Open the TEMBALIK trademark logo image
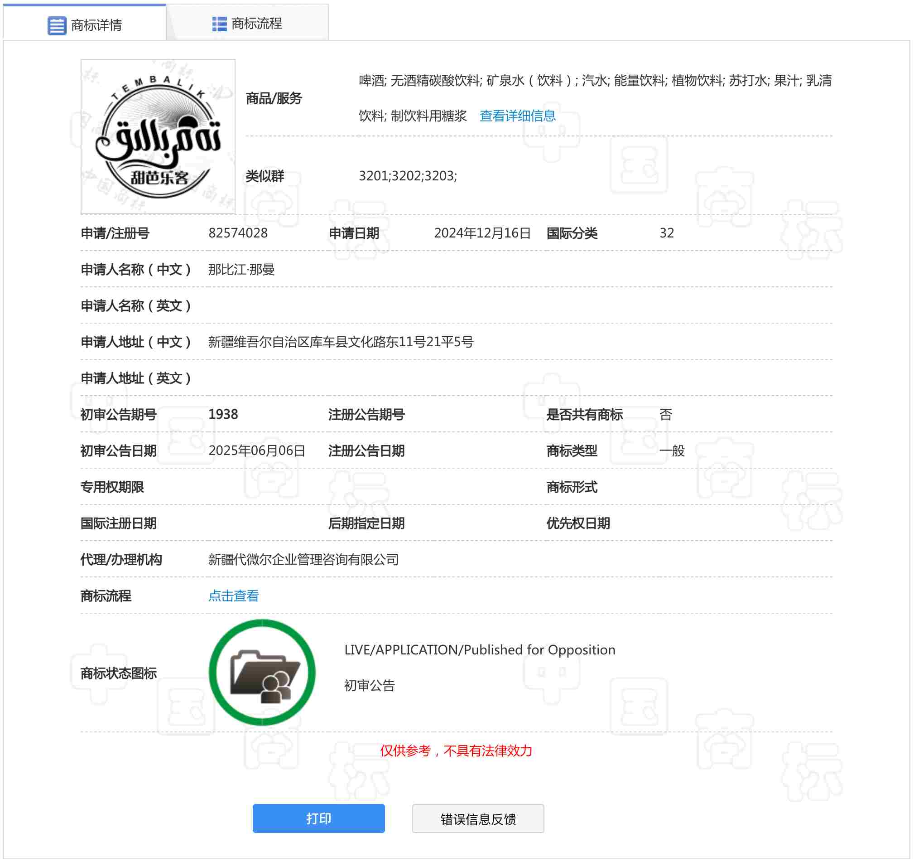 [x=158, y=136]
